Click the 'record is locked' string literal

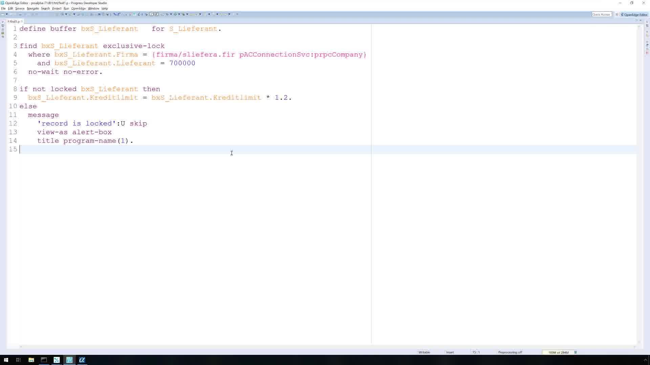77,123
